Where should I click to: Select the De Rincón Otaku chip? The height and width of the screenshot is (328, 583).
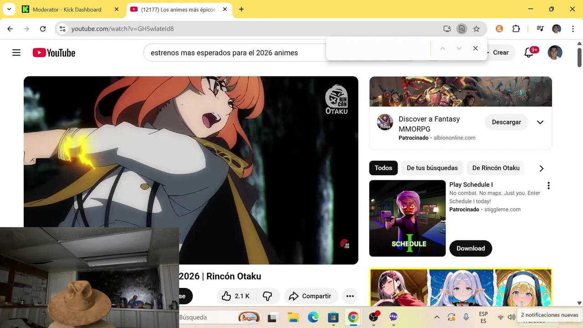pos(496,168)
